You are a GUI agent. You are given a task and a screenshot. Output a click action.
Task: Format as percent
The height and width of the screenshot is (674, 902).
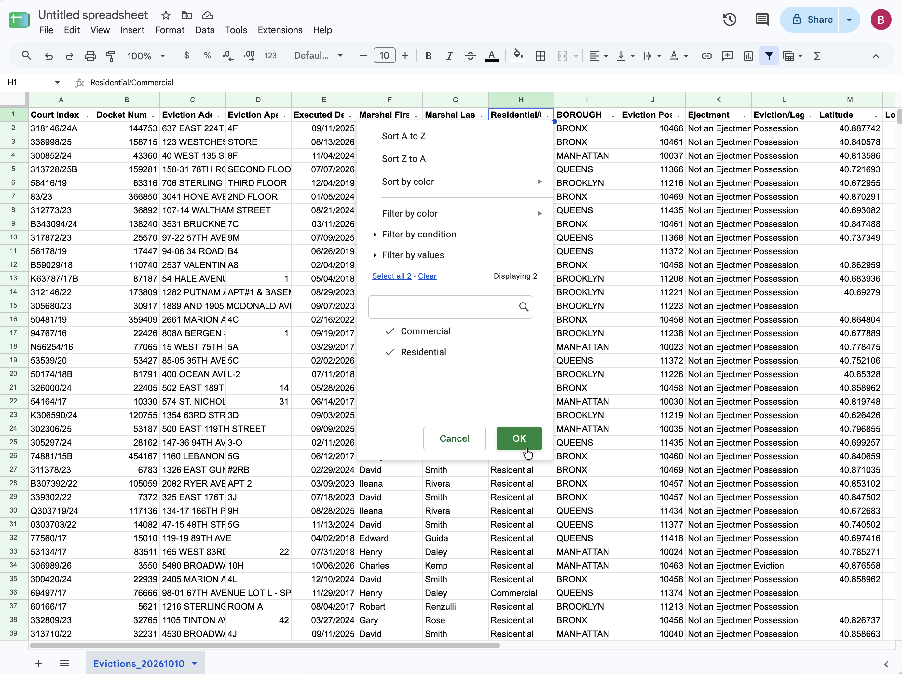(207, 55)
